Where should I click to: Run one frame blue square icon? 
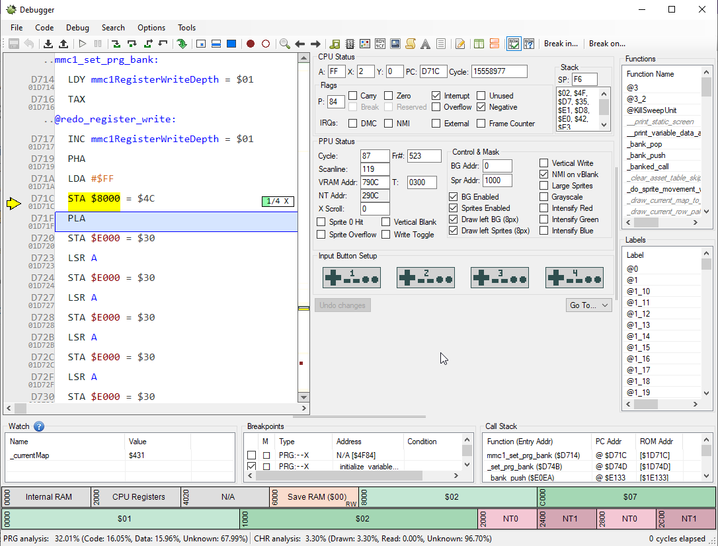coord(231,44)
